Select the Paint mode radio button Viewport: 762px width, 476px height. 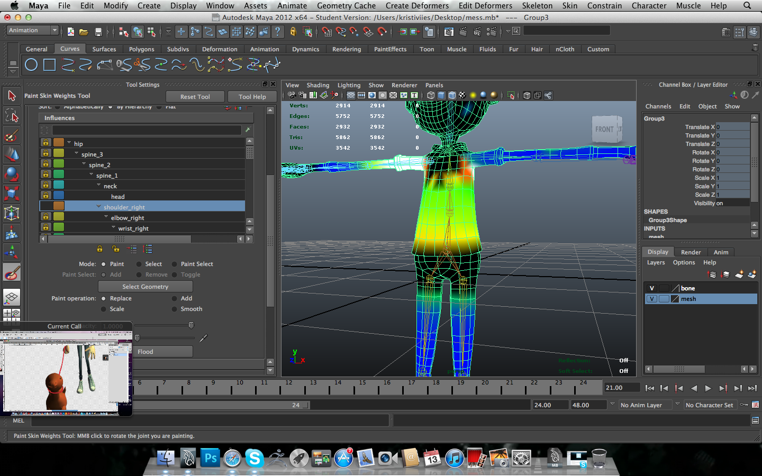pyautogui.click(x=104, y=264)
